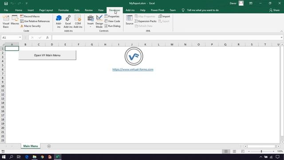
Task: Start Record Macro
Action: pos(30,16)
